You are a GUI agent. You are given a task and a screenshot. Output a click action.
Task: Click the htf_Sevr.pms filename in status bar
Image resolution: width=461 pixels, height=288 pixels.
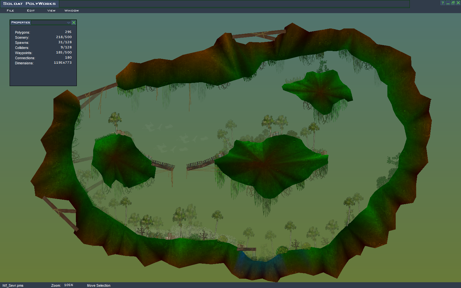[x=13, y=285]
